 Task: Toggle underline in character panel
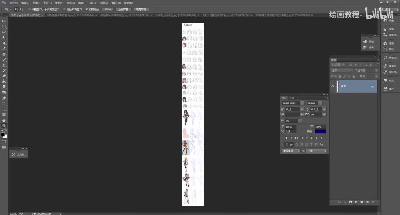pos(317,138)
